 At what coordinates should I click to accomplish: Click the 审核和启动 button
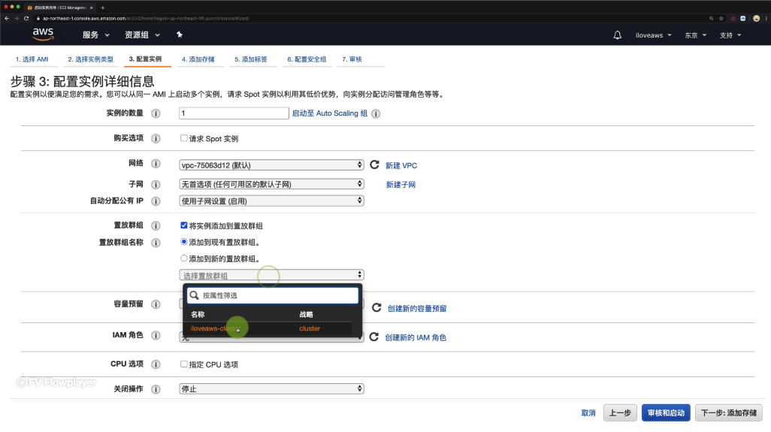click(x=666, y=412)
